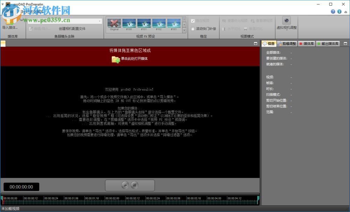
Task: Maximize the right info panel
Action: 345,43
